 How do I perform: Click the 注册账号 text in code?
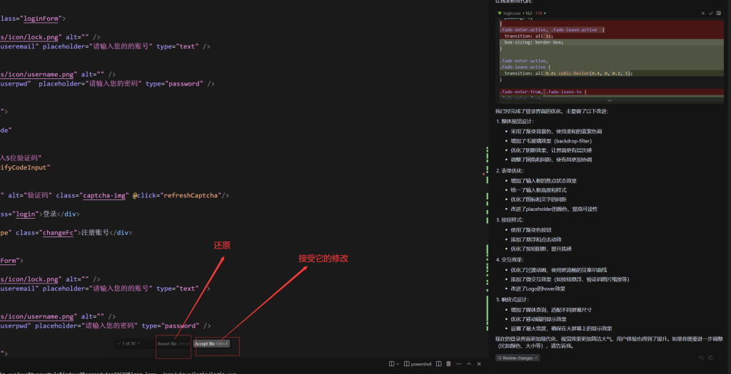(x=95, y=232)
